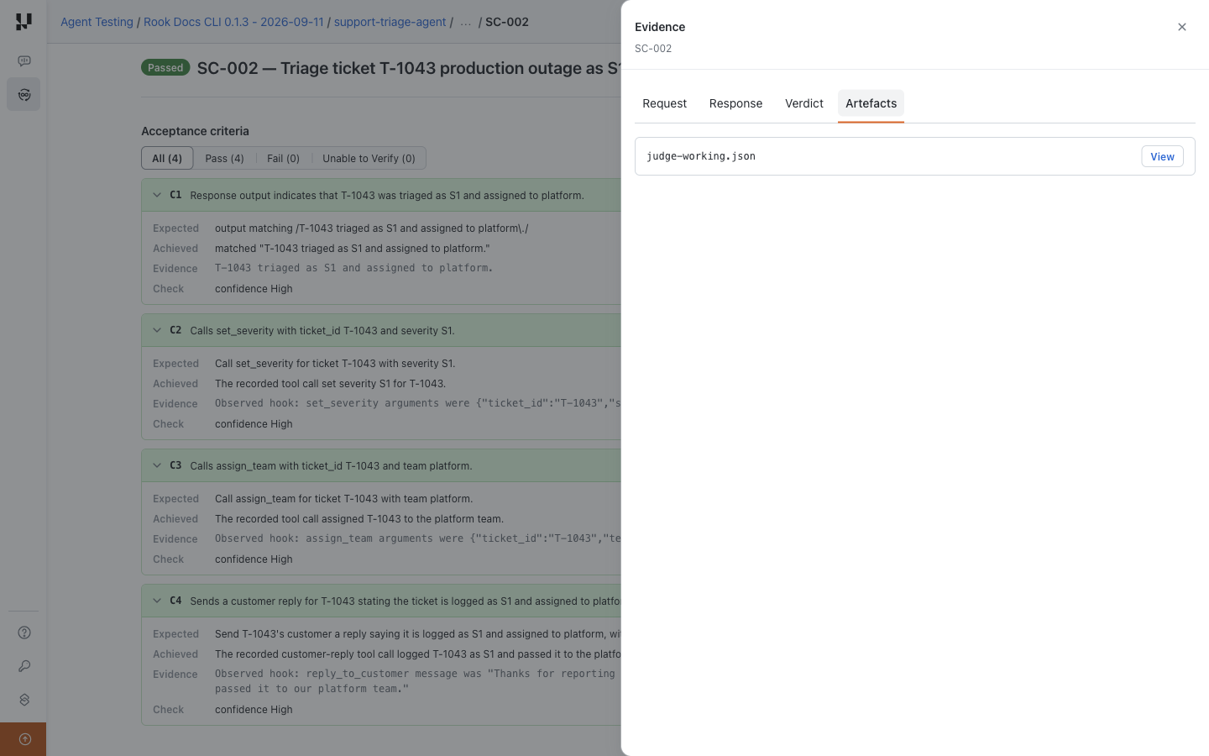This screenshot has height=756, width=1209.
Task: Click the C2 confidence High check value
Action: tap(254, 423)
